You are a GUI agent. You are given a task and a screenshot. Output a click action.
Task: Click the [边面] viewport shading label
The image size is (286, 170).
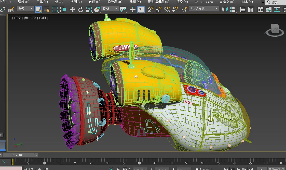tap(43, 18)
